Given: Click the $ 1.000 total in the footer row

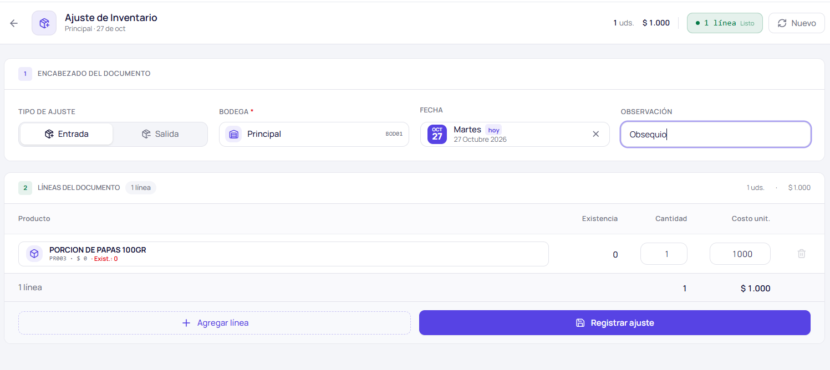Looking at the screenshot, I should (755, 288).
